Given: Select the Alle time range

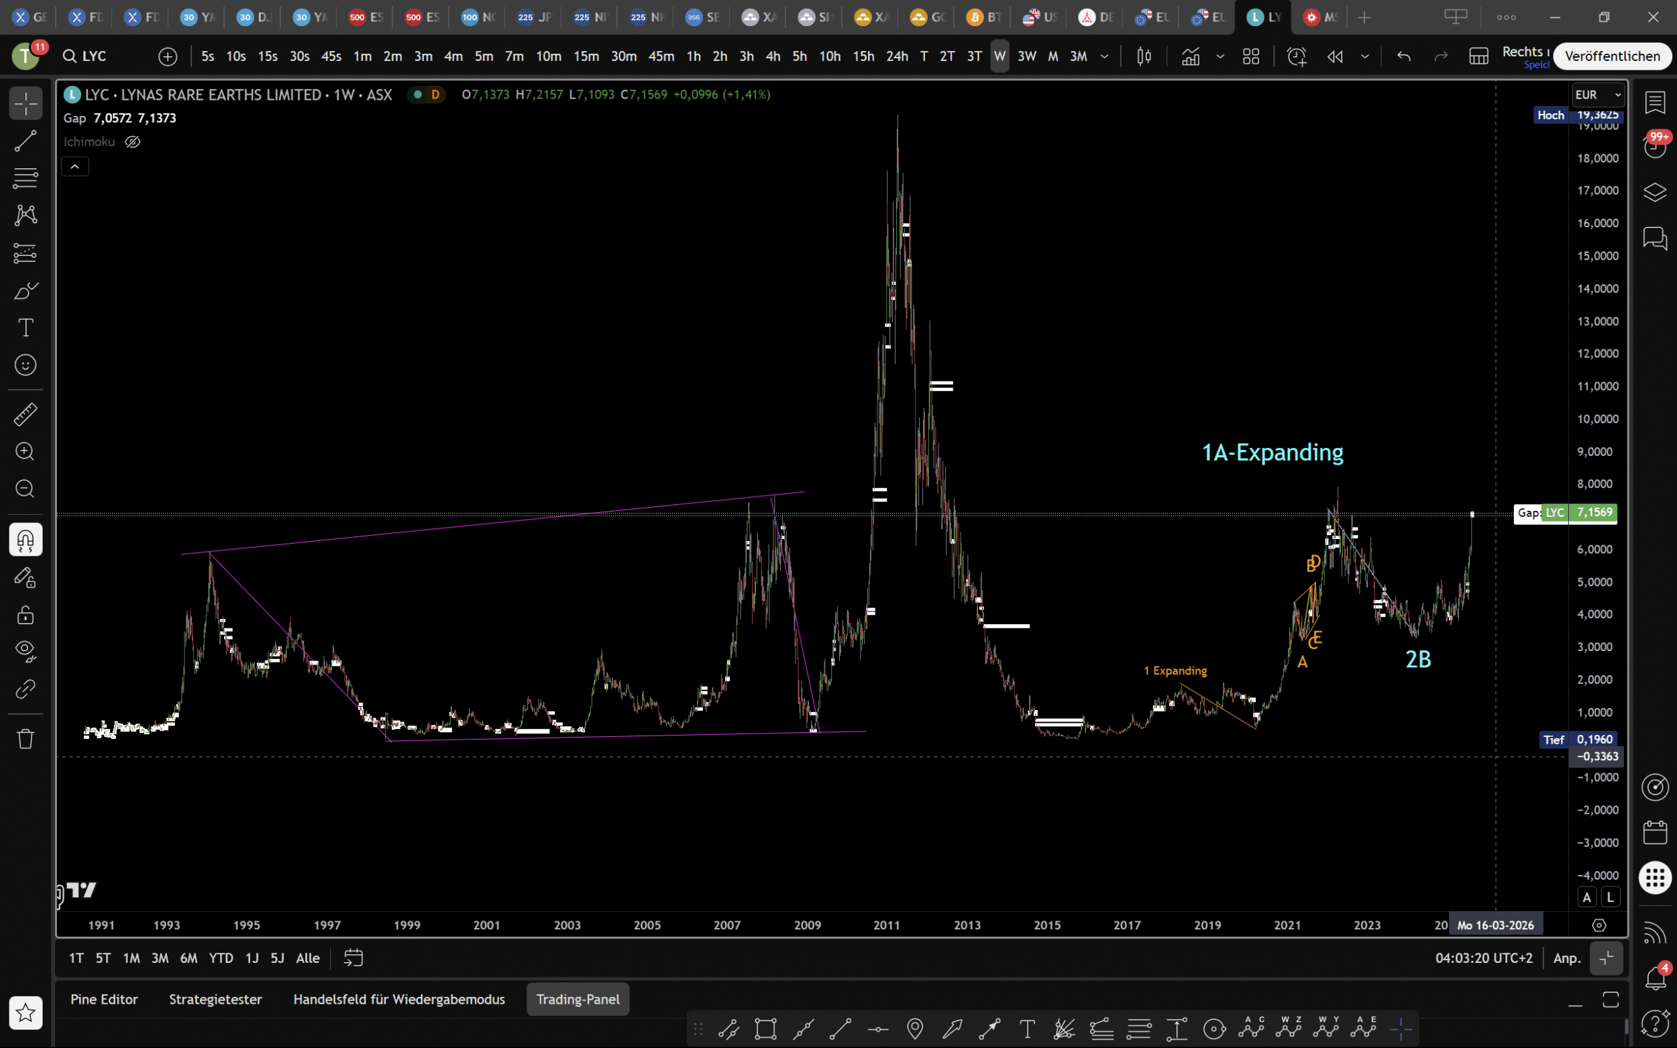Looking at the screenshot, I should [307, 958].
